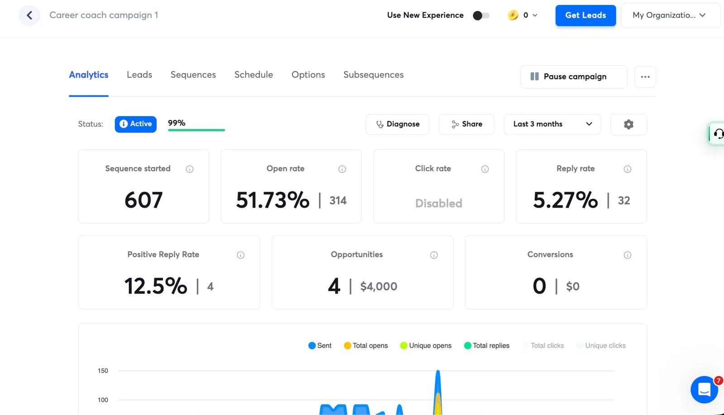Click the headset support widget icon
Viewport: 724px width, 415px height.
point(718,134)
